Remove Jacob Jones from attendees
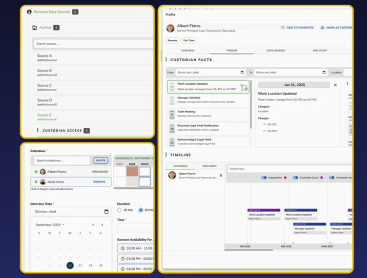367x278 pixels. click(x=99, y=181)
